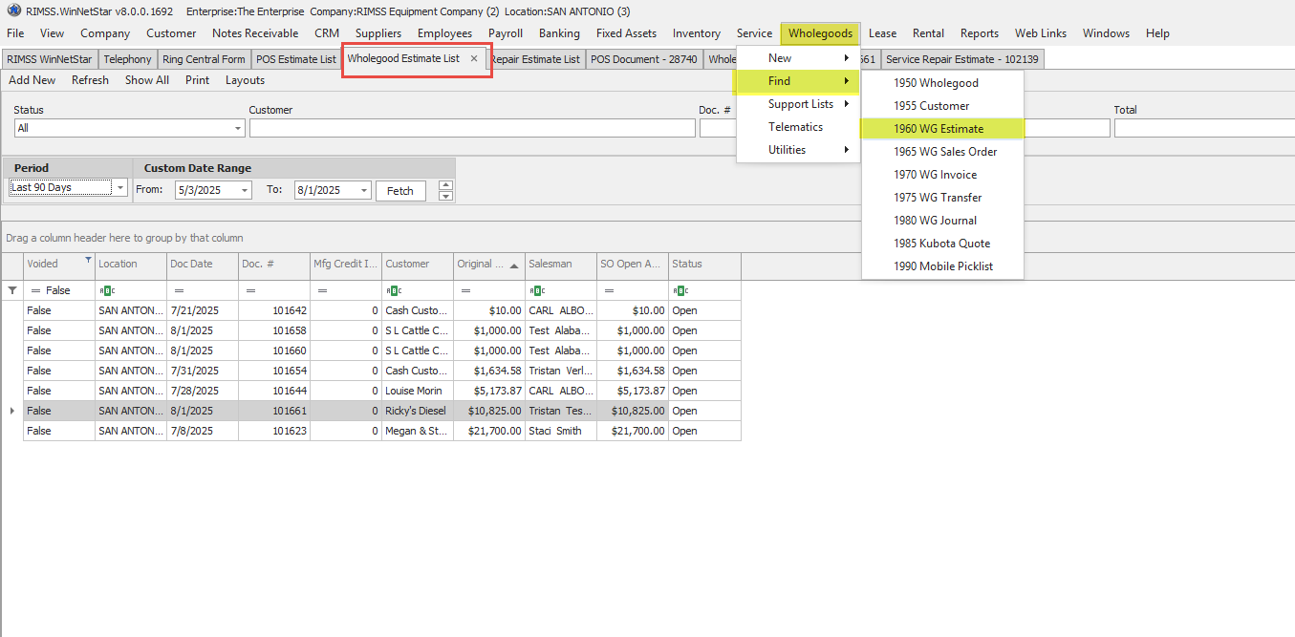Click the Total filter input field
Screen dimensions: 1295x637
1204,128
